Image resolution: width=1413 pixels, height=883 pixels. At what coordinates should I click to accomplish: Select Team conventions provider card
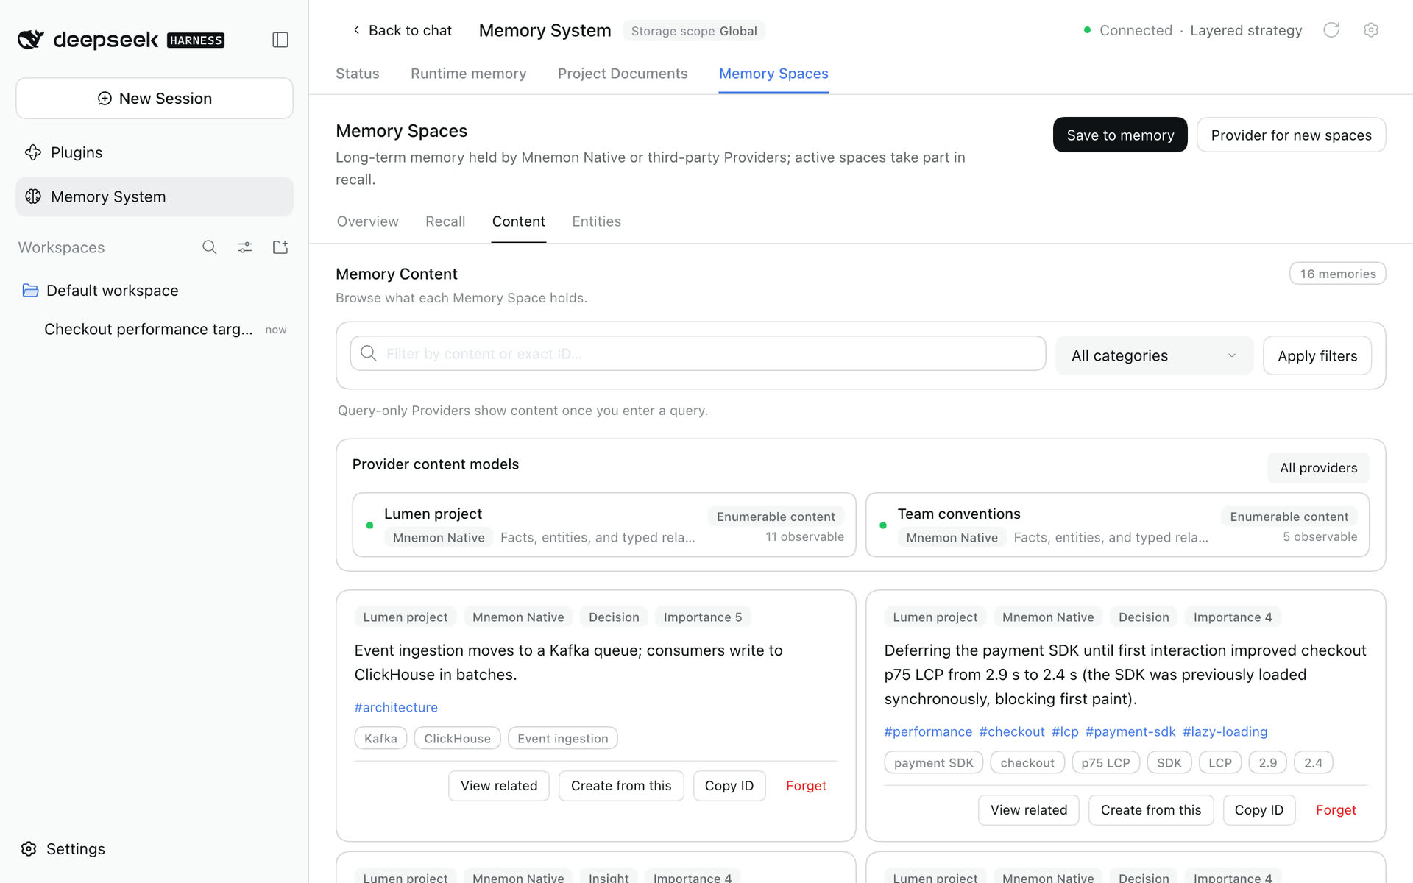click(x=1118, y=525)
